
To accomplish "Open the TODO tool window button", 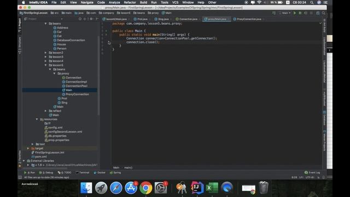I will point(65,173).
